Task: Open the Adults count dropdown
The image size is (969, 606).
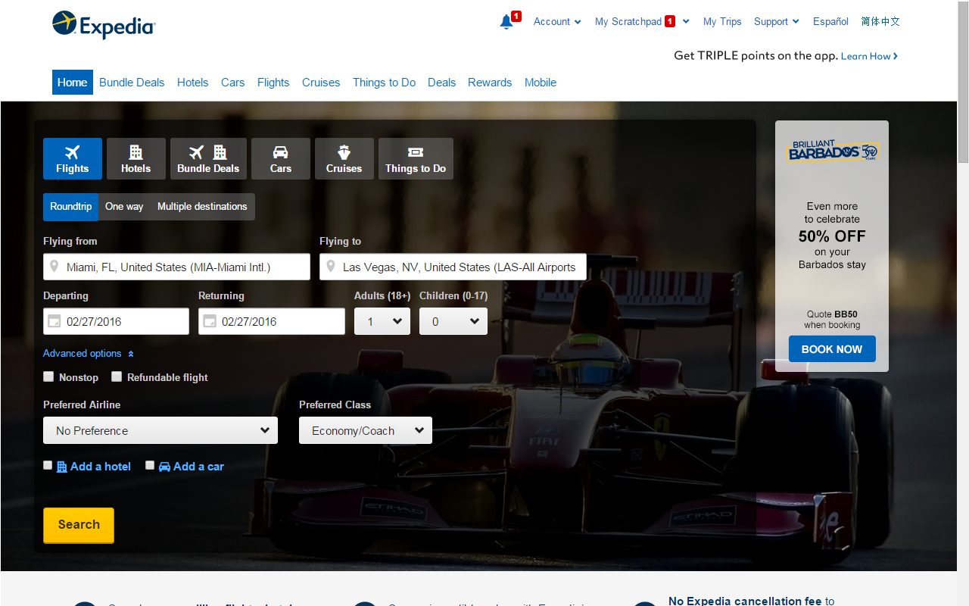Action: click(x=382, y=321)
